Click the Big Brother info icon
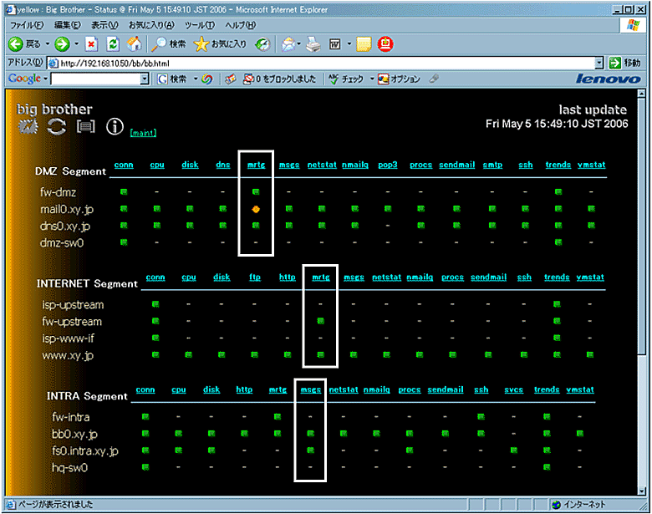652x514 pixels. pyautogui.click(x=115, y=126)
